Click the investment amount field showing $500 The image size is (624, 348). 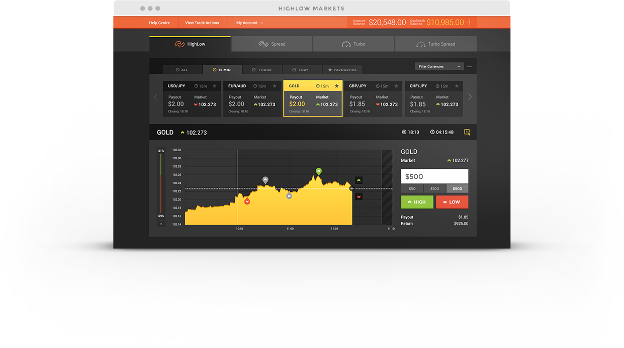tap(434, 176)
